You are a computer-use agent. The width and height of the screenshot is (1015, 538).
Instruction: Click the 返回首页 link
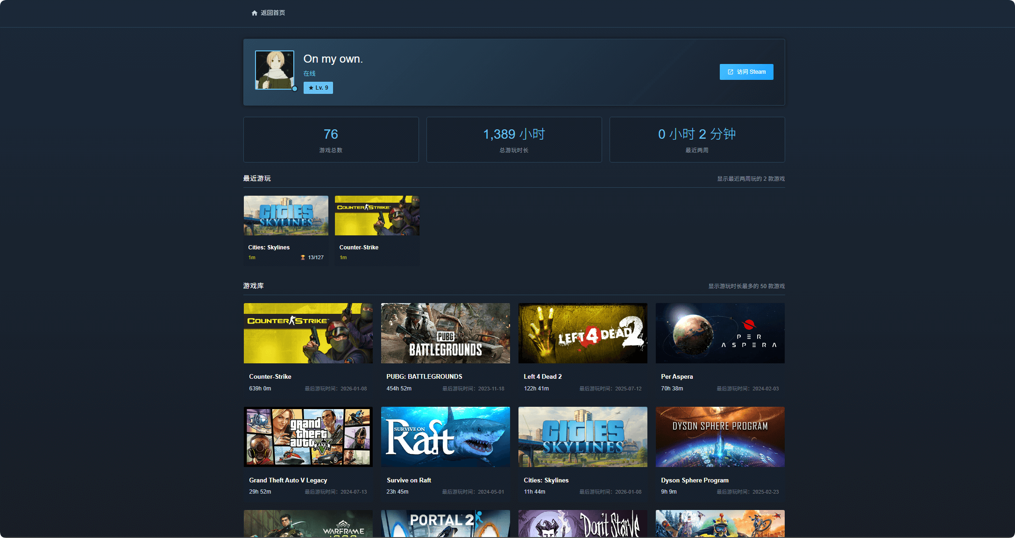click(x=273, y=13)
